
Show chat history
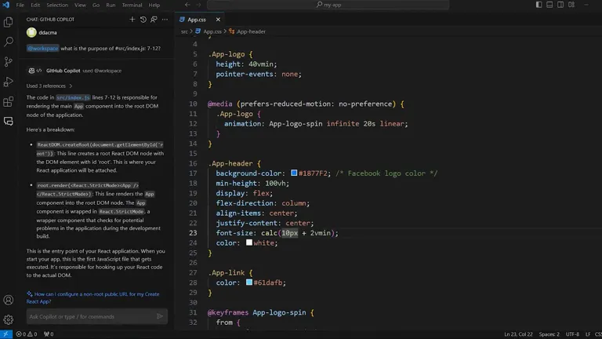[x=143, y=19]
